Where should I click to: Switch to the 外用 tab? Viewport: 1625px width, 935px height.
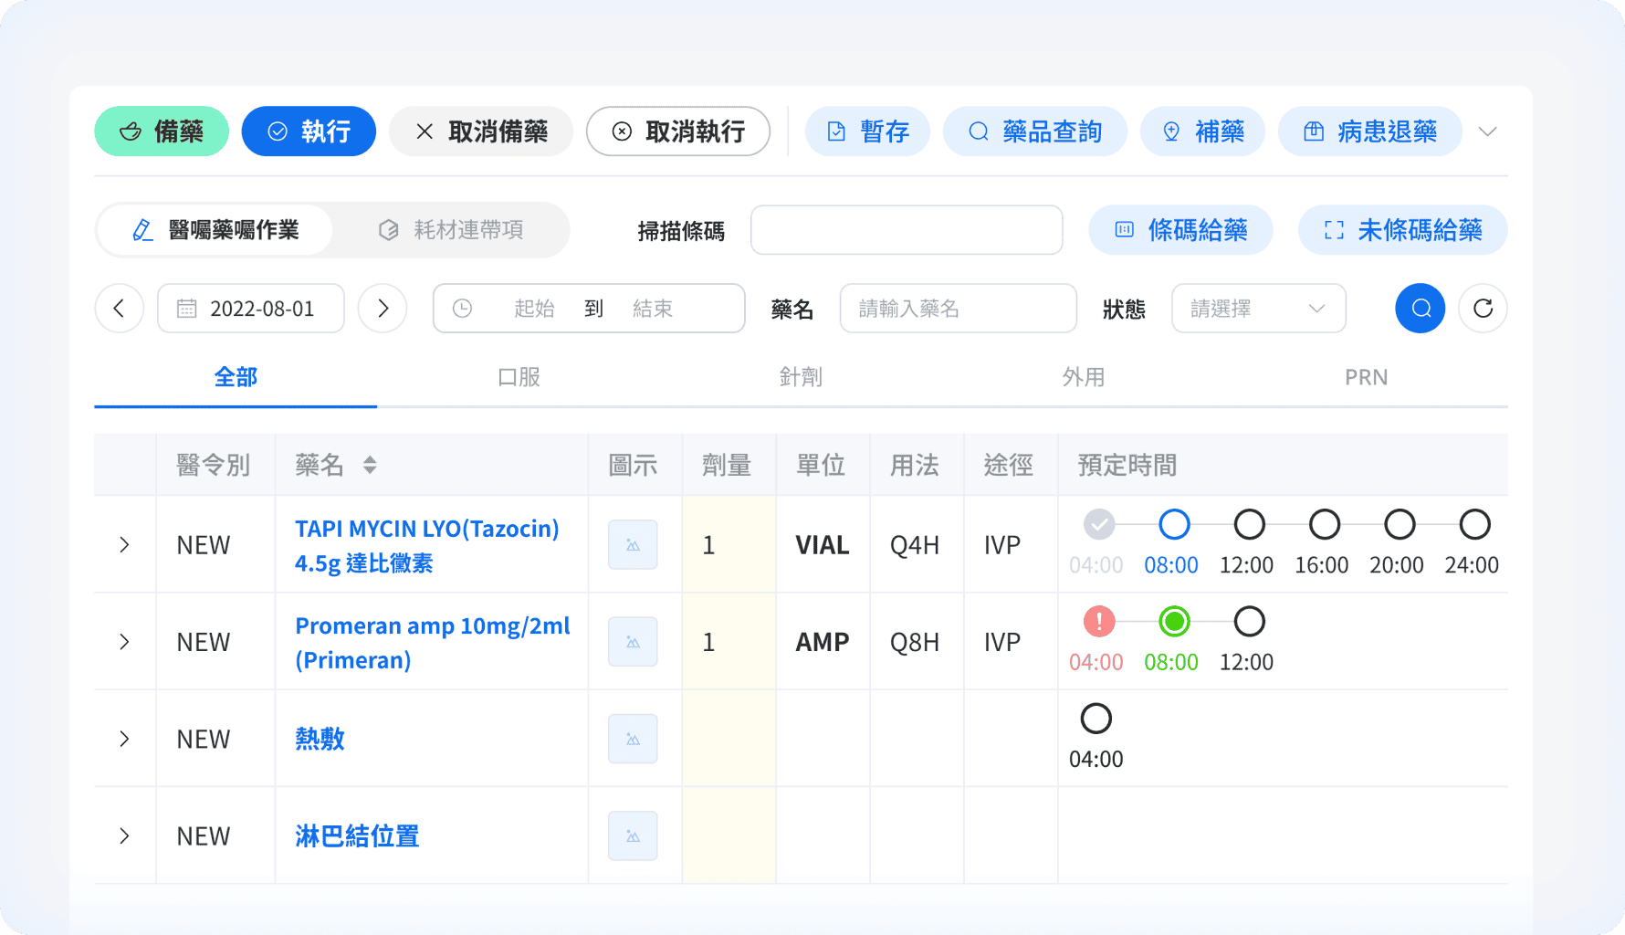[x=1084, y=377]
